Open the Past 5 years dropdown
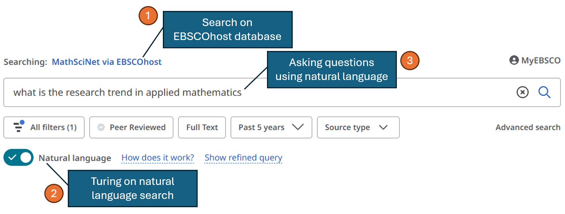This screenshot has height=214, width=565. click(271, 128)
